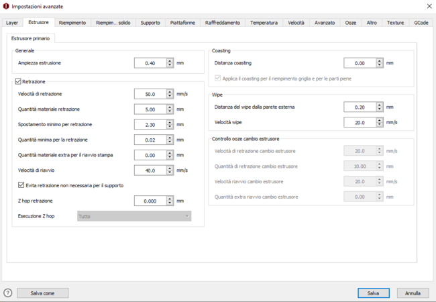Open the GCode tab
436x302 pixels.
point(421,23)
